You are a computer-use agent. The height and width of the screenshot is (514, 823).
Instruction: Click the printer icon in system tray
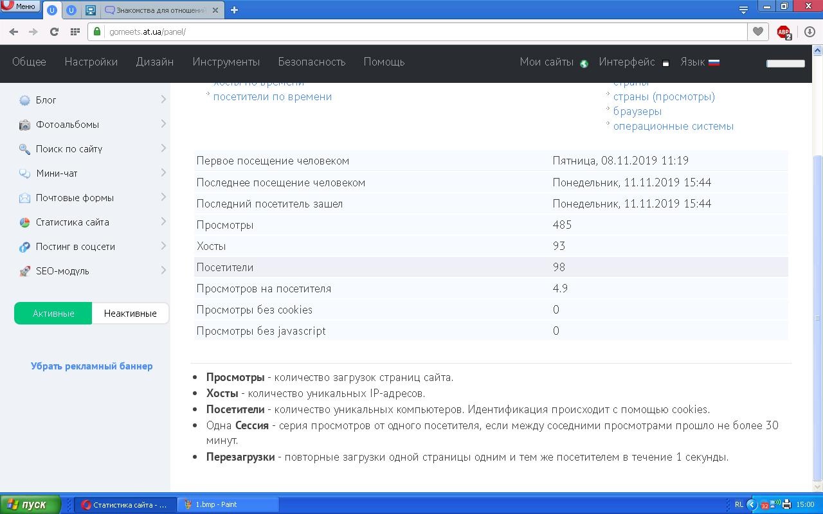(786, 504)
